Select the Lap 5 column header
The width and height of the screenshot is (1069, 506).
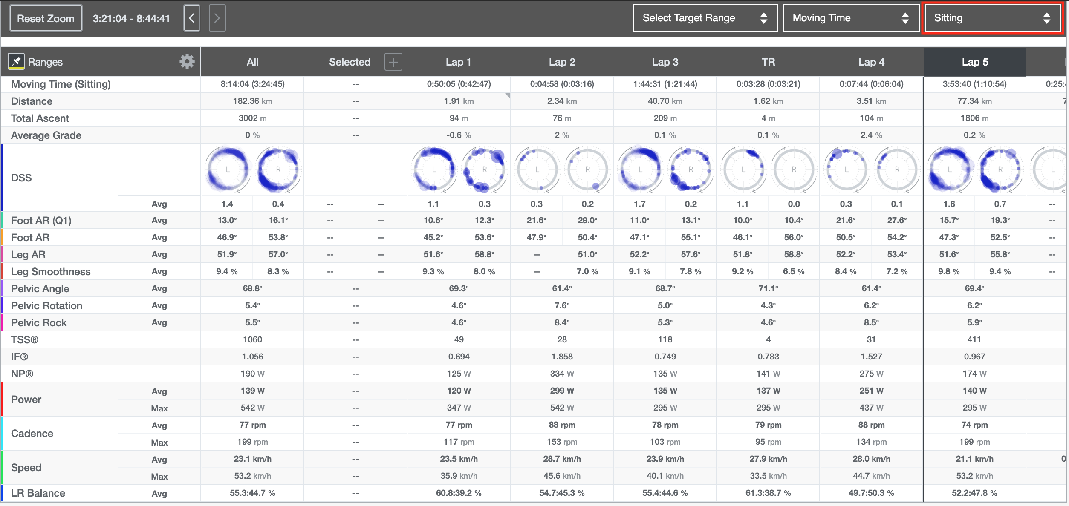[974, 62]
